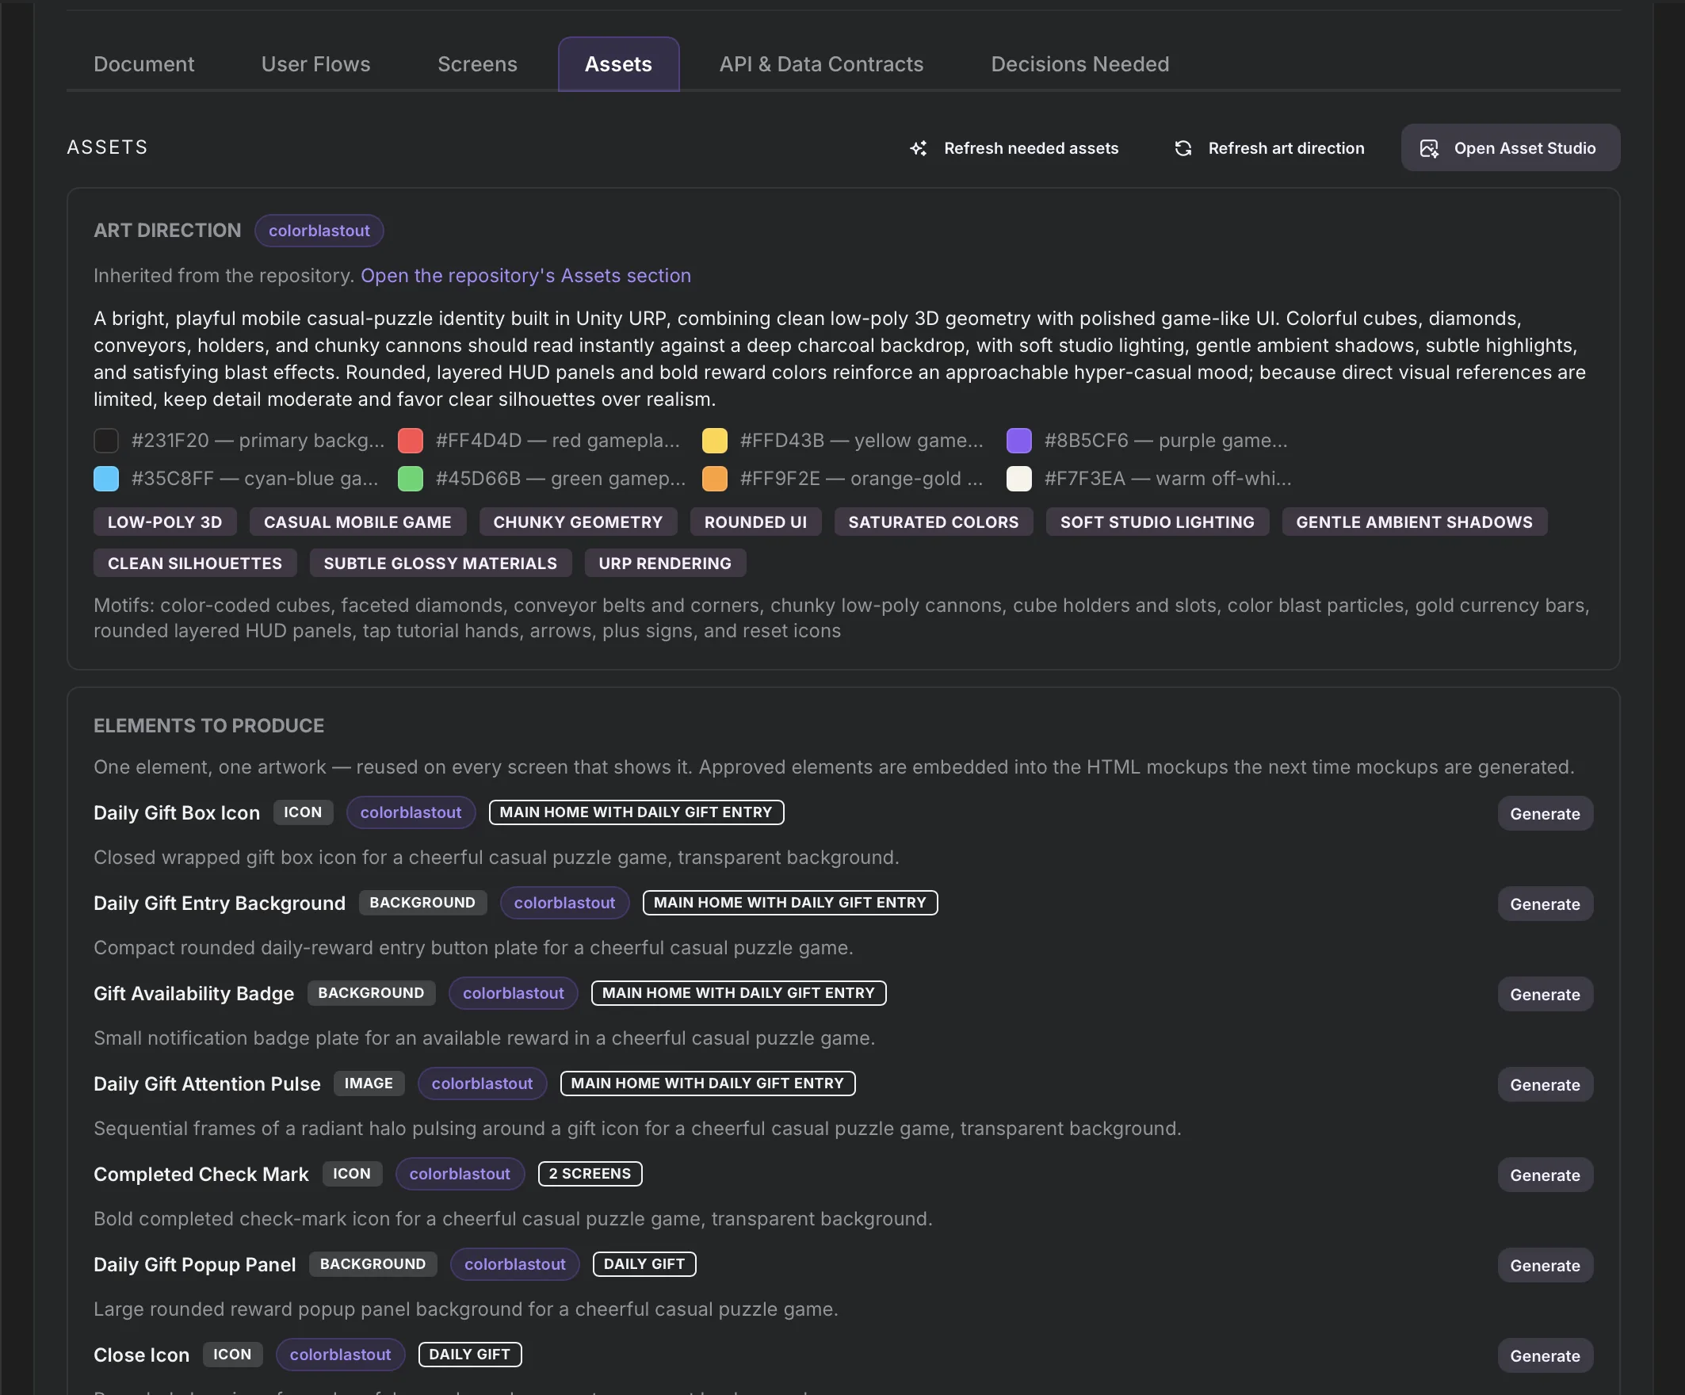Screen dimensions: 1685x1395
Task: Select the #231F20 primary background swatch
Action: point(106,441)
